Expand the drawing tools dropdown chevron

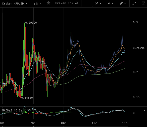click(125, 3)
